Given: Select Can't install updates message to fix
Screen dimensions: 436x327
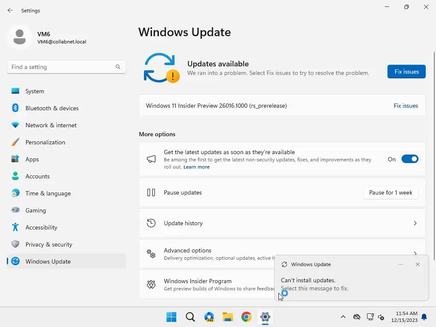Looking at the screenshot, I should (x=352, y=284).
